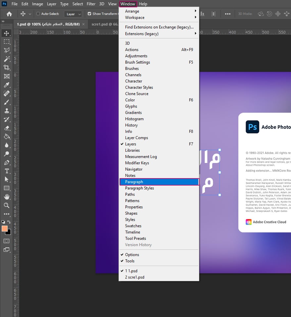Select the Zoom tool
This screenshot has height=317, width=291.
pyautogui.click(x=7, y=205)
